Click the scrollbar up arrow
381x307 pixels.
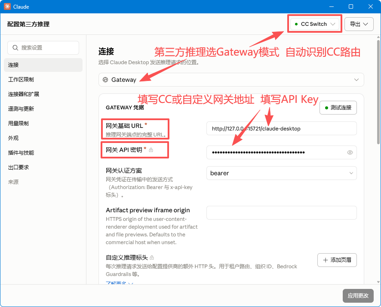[378, 37]
